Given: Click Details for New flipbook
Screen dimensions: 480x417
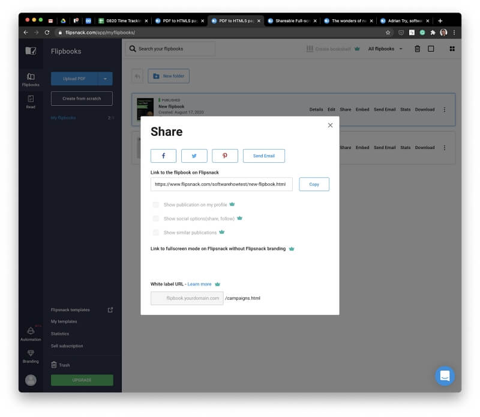Looking at the screenshot, I should pyautogui.click(x=316, y=109).
